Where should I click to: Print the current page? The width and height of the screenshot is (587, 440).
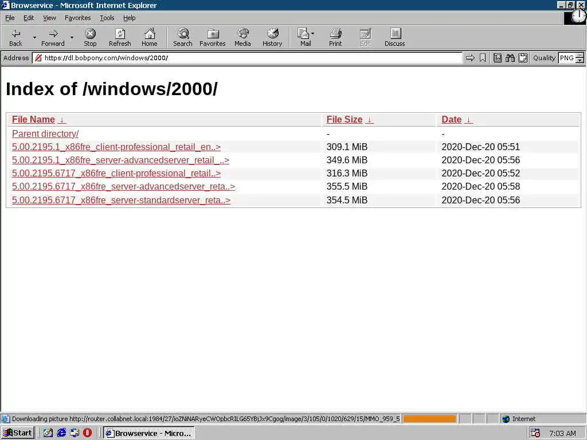tap(335, 37)
